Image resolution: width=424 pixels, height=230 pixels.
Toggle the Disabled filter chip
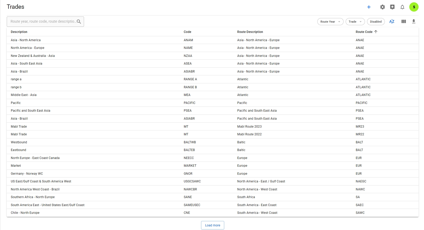coord(376,22)
